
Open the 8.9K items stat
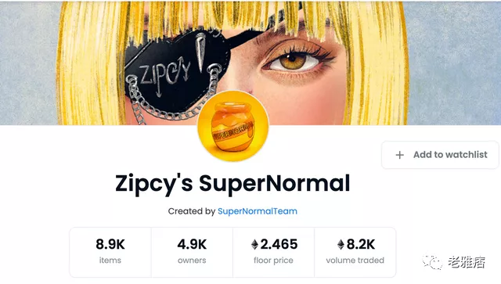click(x=110, y=252)
